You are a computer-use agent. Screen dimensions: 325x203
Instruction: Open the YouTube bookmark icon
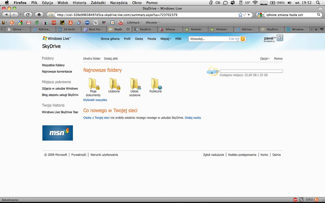point(121,23)
